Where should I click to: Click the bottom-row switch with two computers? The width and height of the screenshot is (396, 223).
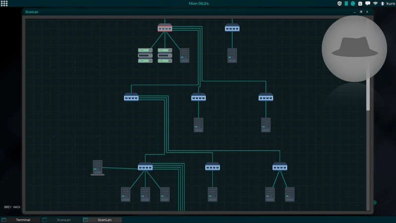[280, 167]
